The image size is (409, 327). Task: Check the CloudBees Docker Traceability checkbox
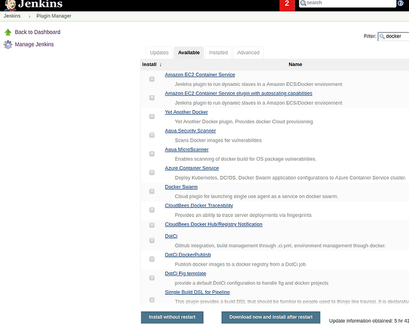click(x=152, y=210)
